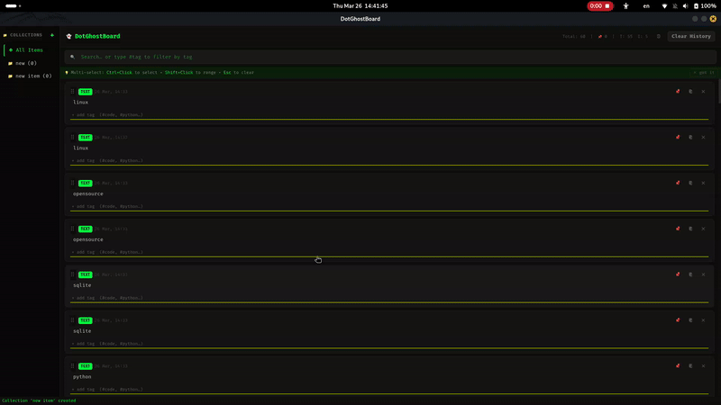The height and width of the screenshot is (405, 721).
Task: Copy the first sqlite card content
Action: 690,274
